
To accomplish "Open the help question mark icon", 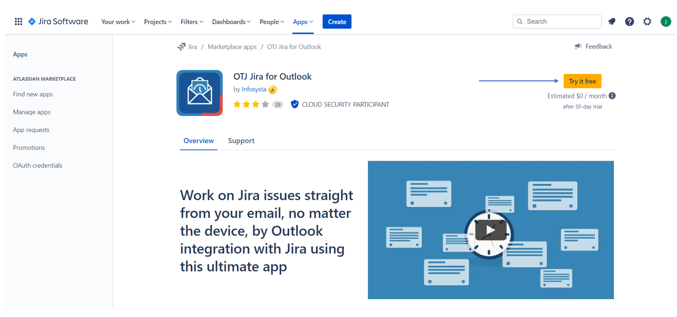I will tap(629, 21).
